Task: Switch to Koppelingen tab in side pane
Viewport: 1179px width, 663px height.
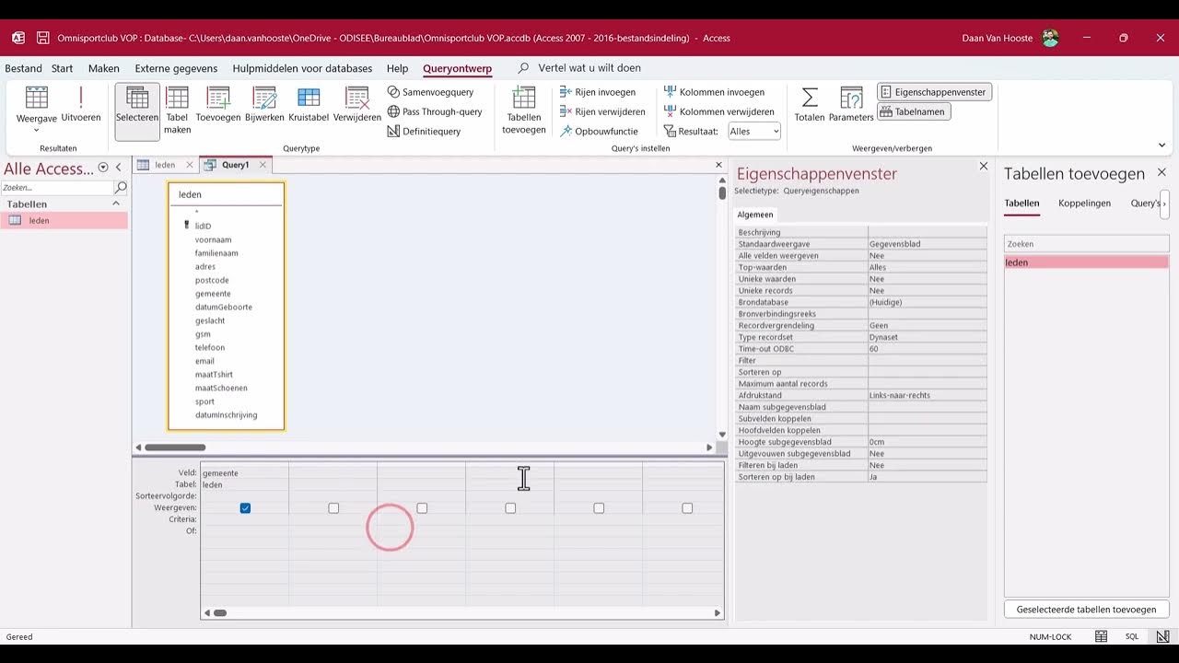Action: [x=1084, y=204]
